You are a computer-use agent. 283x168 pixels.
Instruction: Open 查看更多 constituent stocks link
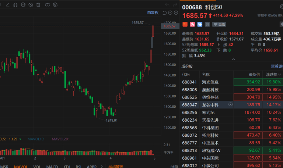[x=277, y=66]
